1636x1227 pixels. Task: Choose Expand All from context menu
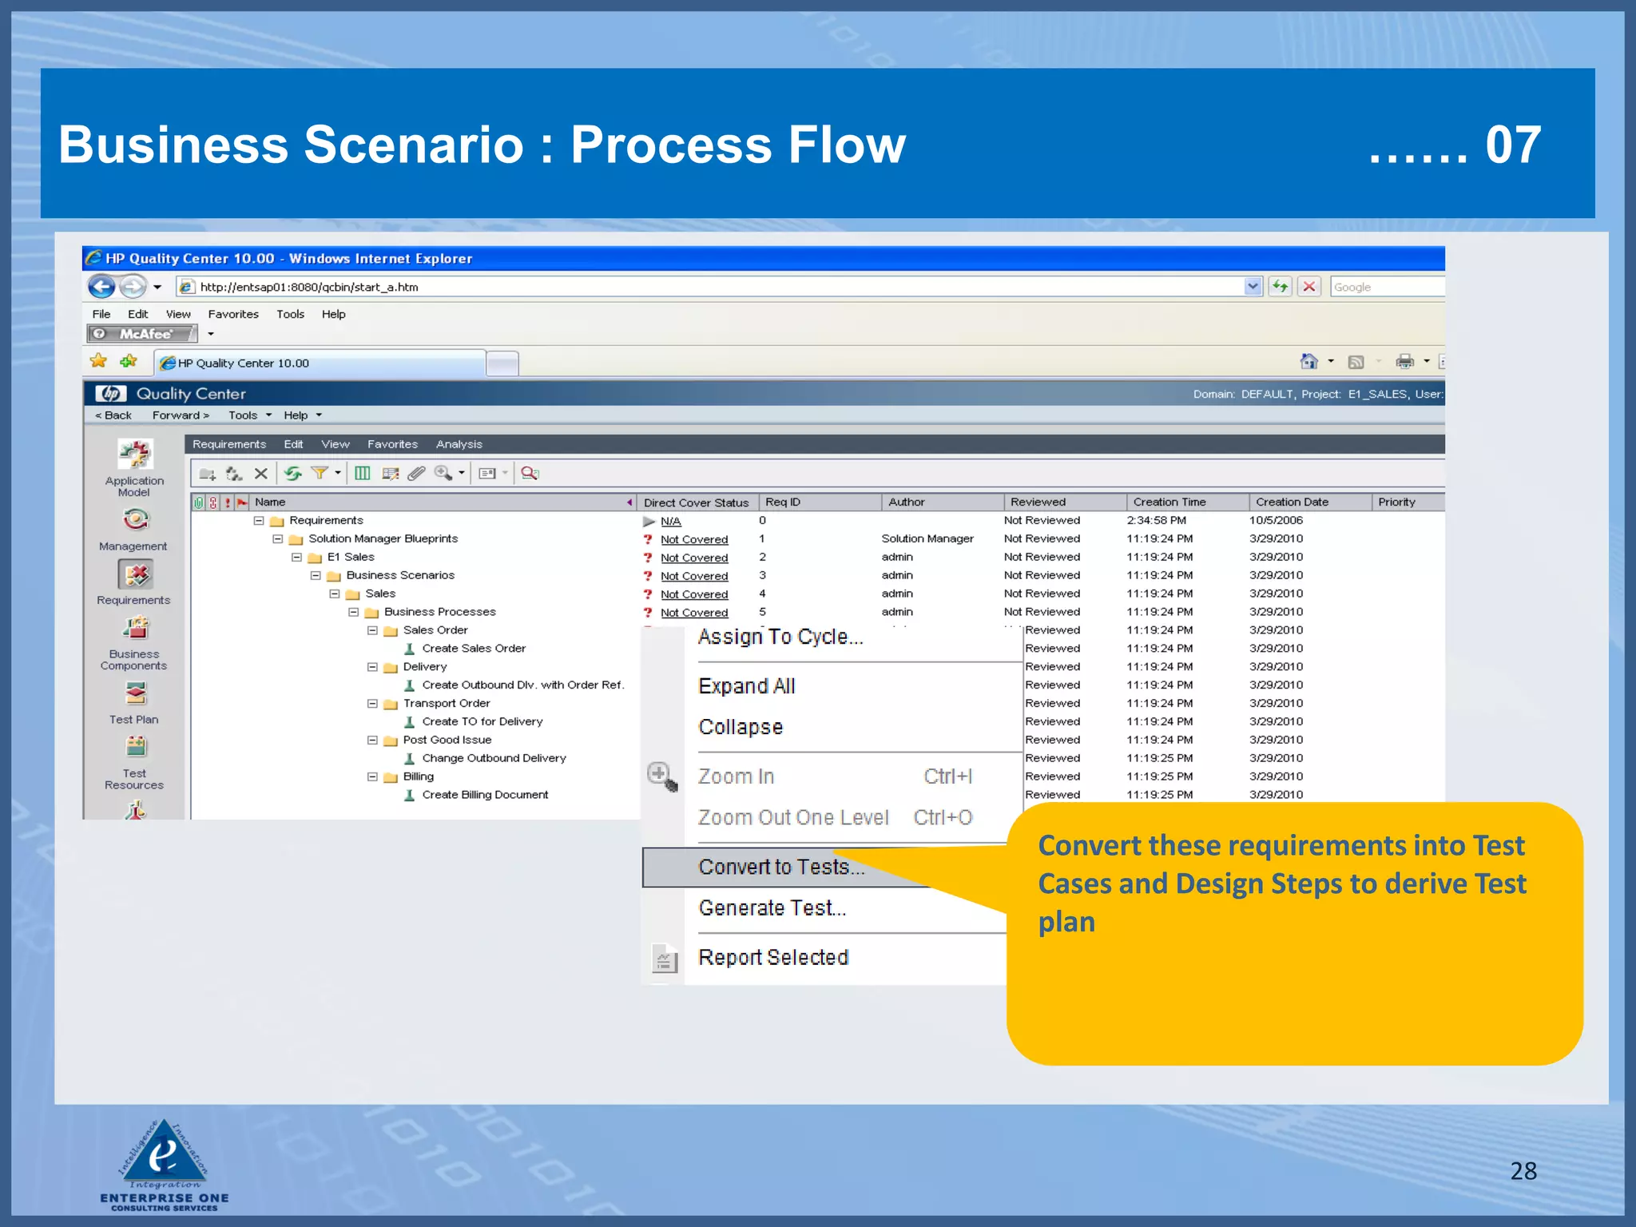click(x=747, y=686)
